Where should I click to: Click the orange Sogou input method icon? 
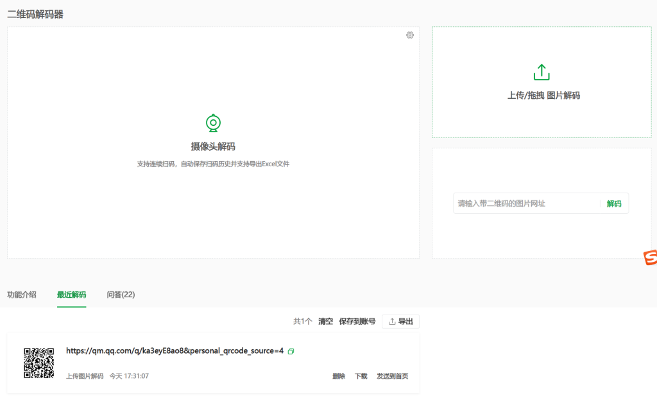(x=650, y=257)
